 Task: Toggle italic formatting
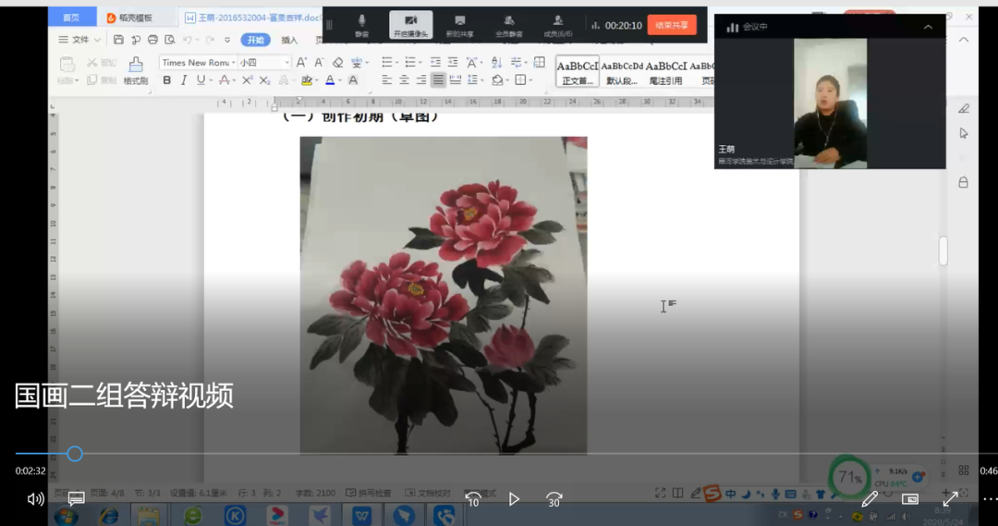point(184,80)
